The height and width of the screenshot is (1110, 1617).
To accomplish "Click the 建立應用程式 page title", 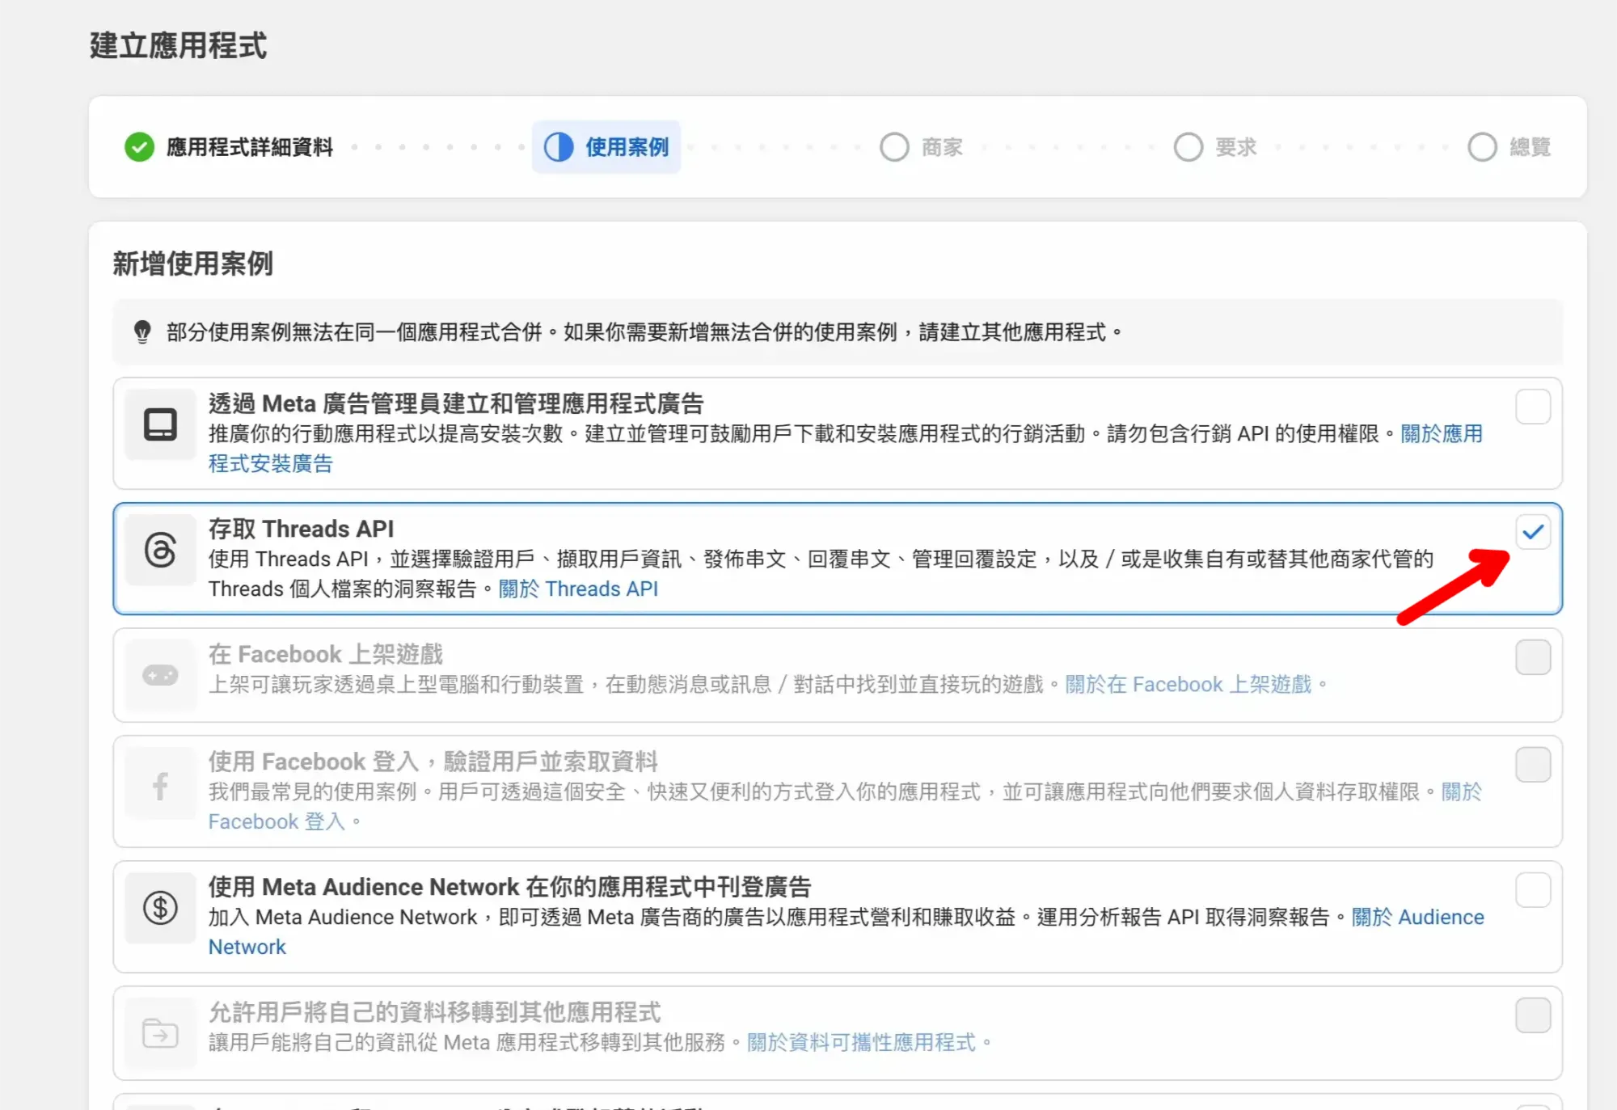I will (178, 45).
